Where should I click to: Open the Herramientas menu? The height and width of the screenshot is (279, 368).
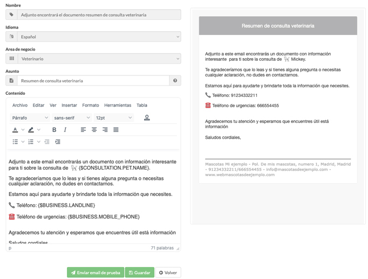click(118, 105)
